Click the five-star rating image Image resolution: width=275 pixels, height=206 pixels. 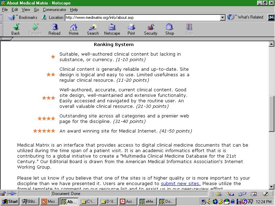[44, 131]
